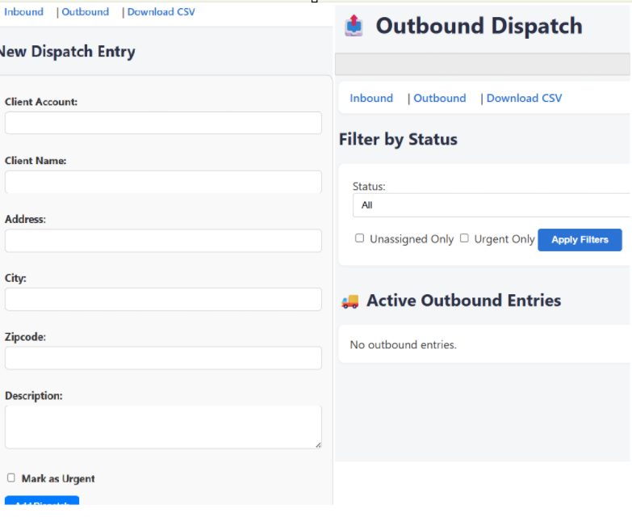Screen dimensions: 632x522
Task: Tick the Urgent Only checkbox
Action: pos(464,238)
